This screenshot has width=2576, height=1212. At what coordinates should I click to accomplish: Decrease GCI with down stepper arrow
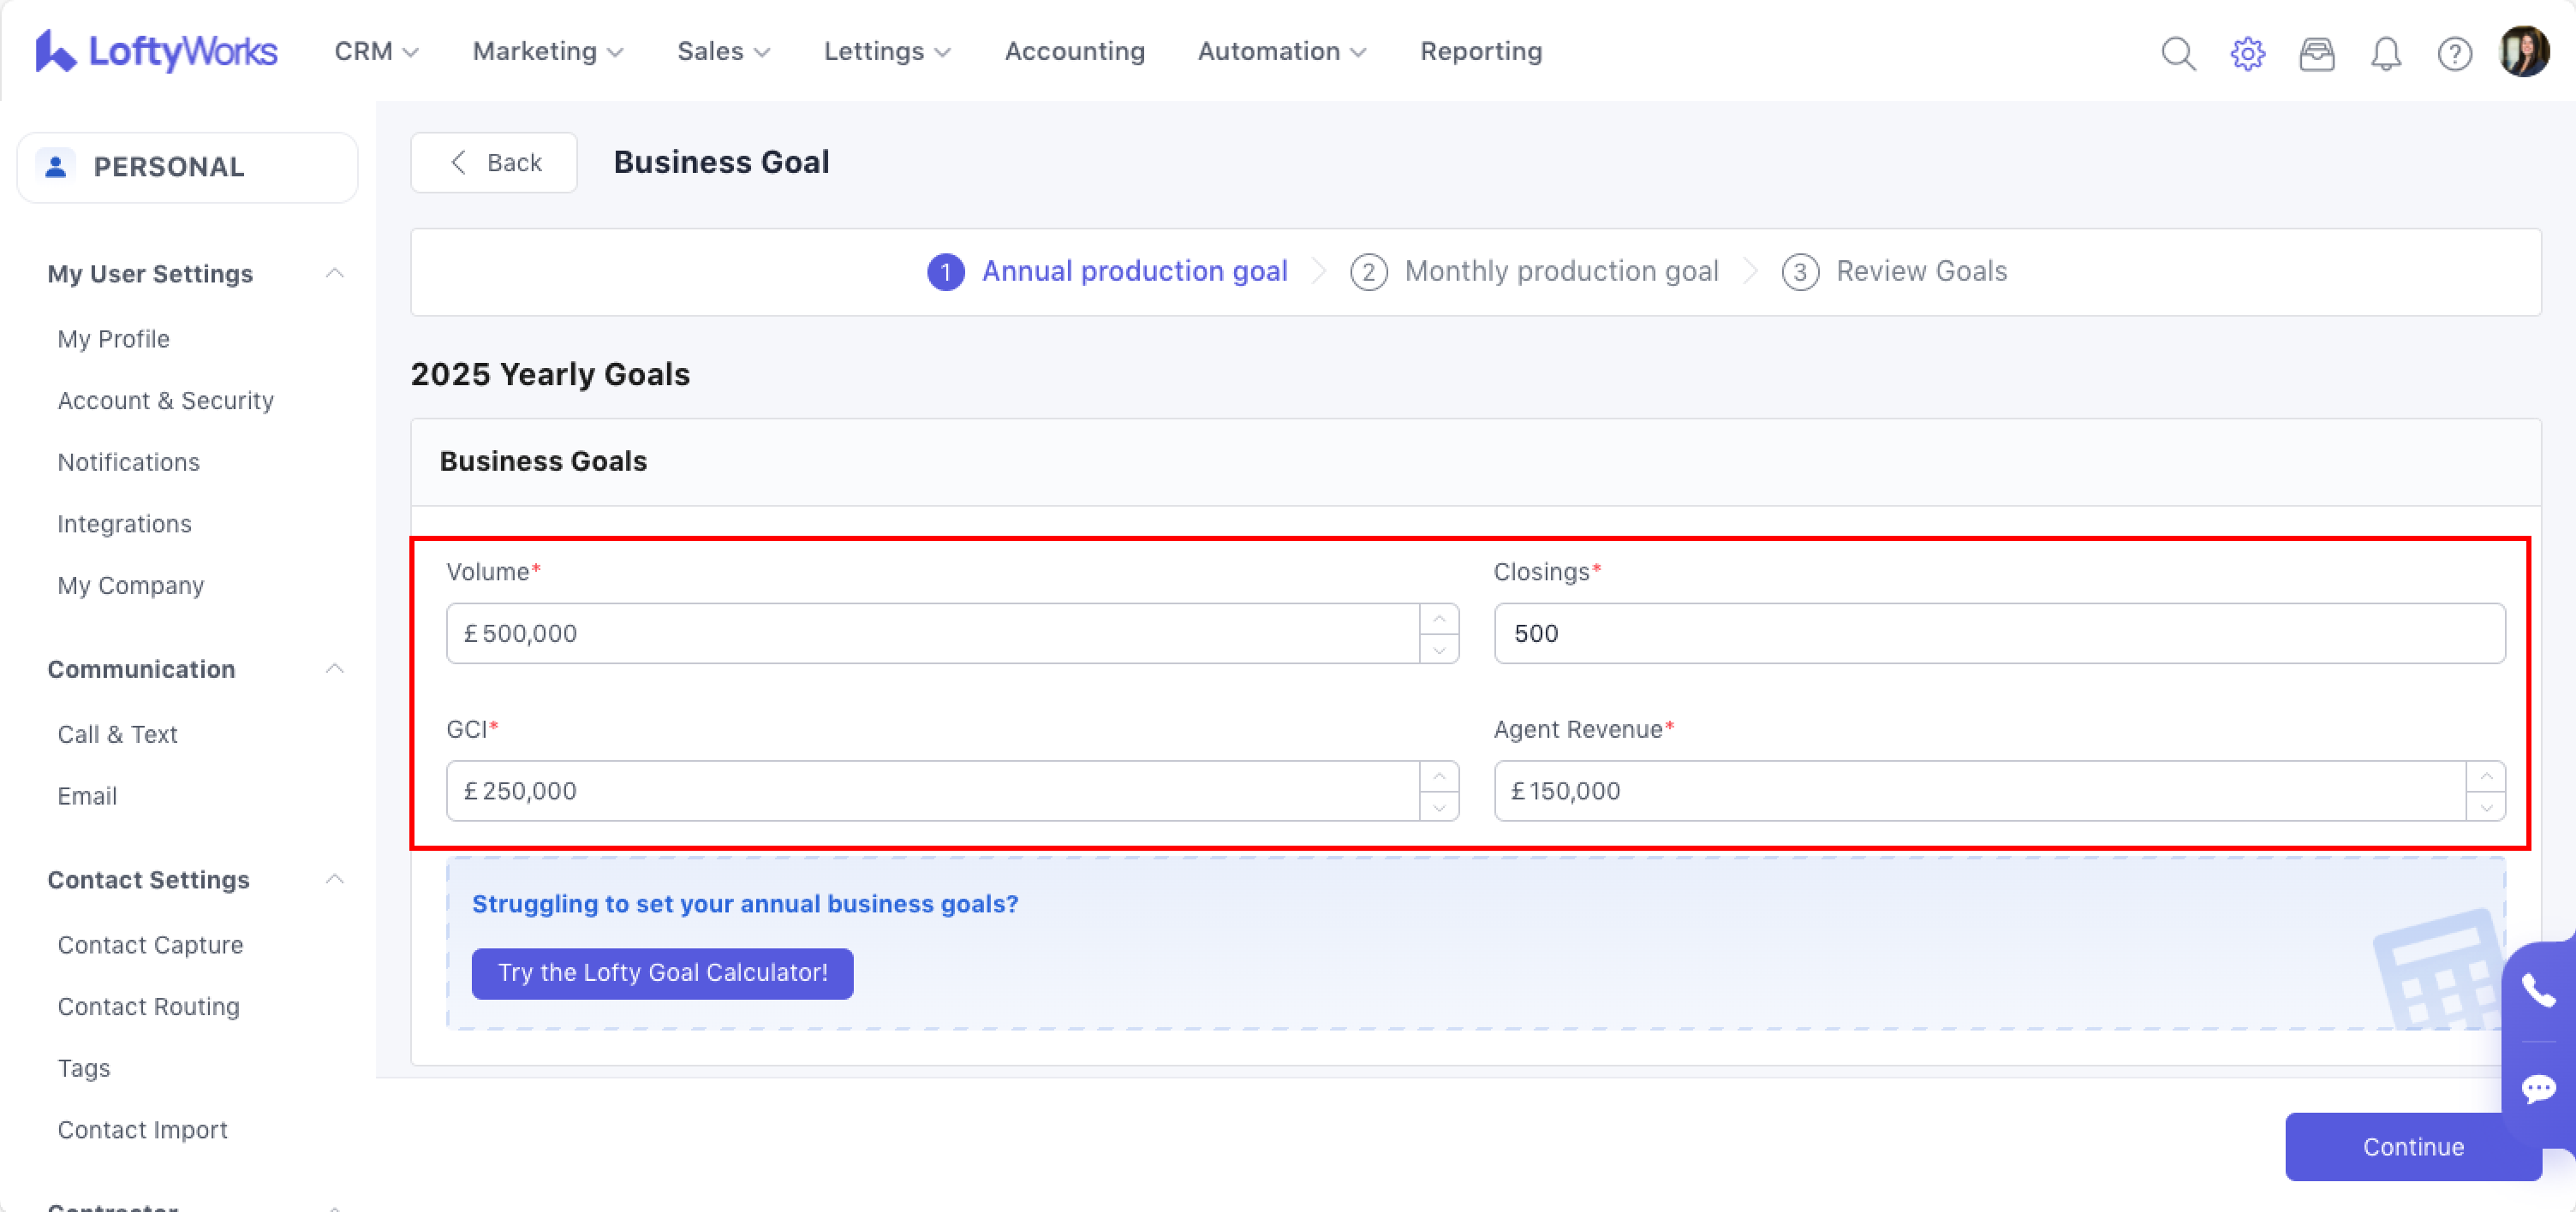pyautogui.click(x=1438, y=806)
